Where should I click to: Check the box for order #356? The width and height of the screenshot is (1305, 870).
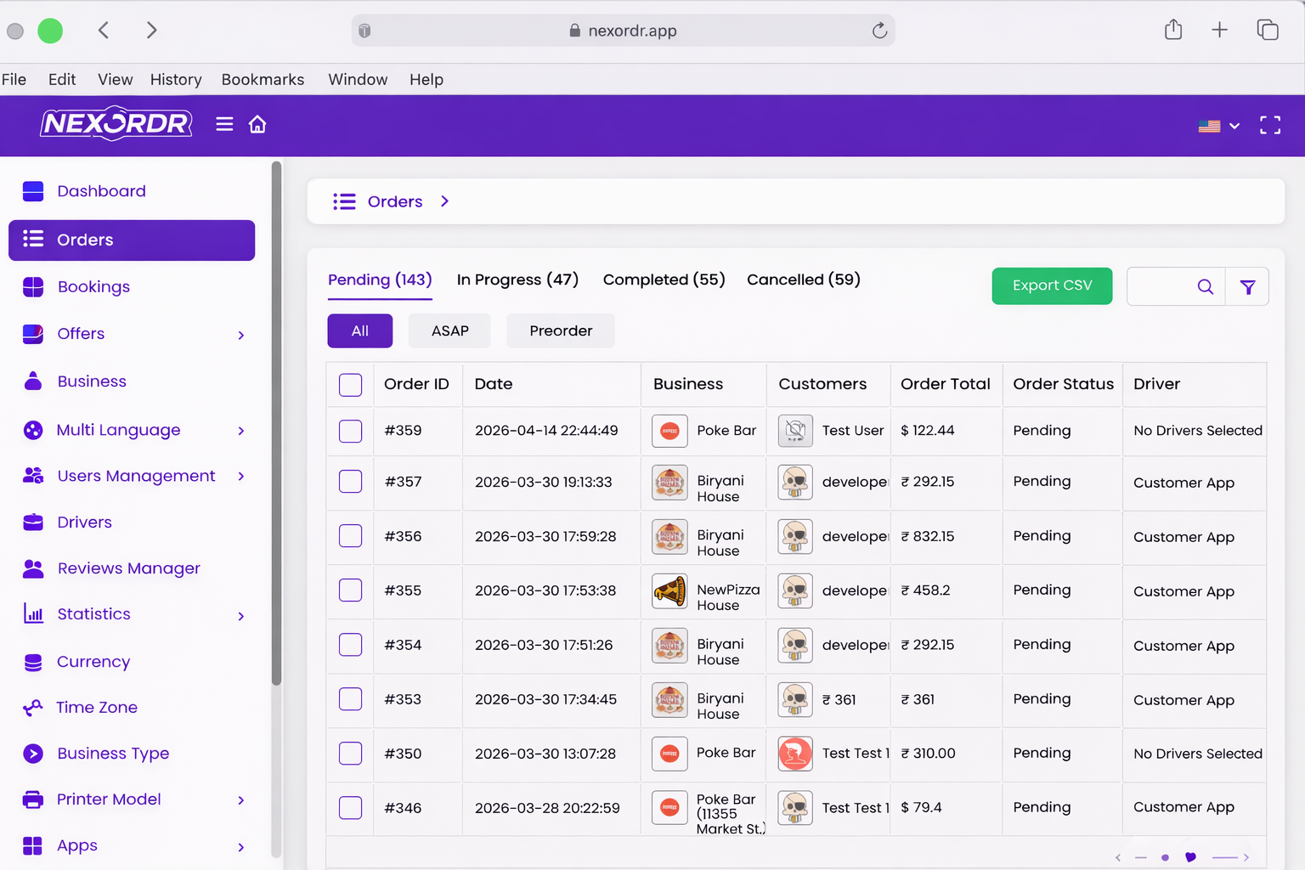pyautogui.click(x=350, y=536)
